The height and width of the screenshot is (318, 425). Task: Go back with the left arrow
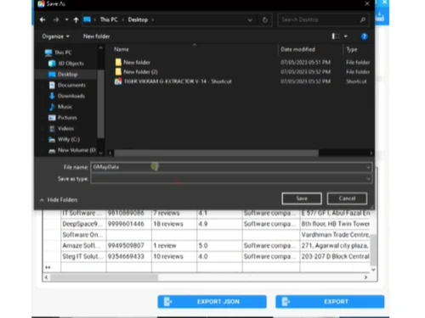(42, 20)
